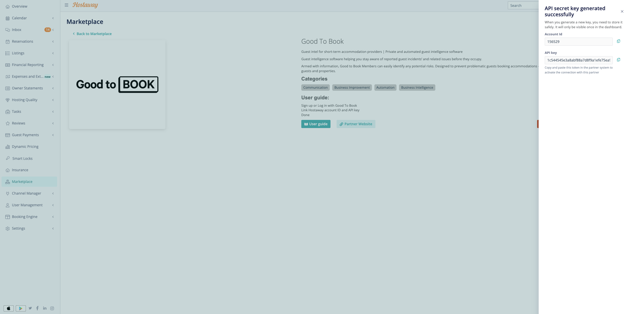Open the Facebook social icon
Screen dimensions: 629x314
click(x=37, y=308)
